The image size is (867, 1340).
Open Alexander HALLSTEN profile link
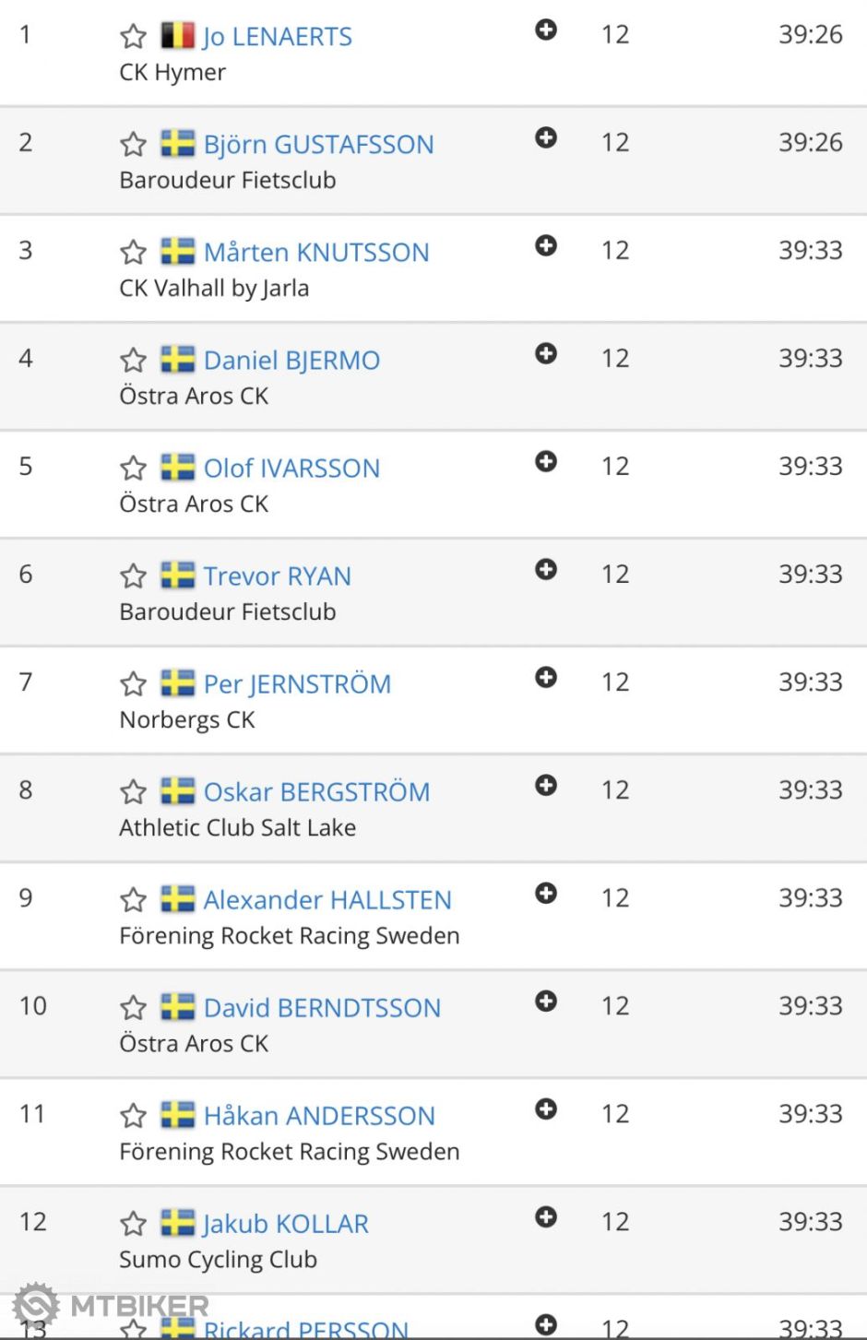[x=327, y=900]
